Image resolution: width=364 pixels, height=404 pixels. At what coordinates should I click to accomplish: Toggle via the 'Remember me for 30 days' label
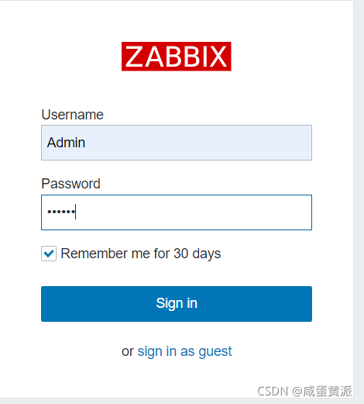[141, 254]
